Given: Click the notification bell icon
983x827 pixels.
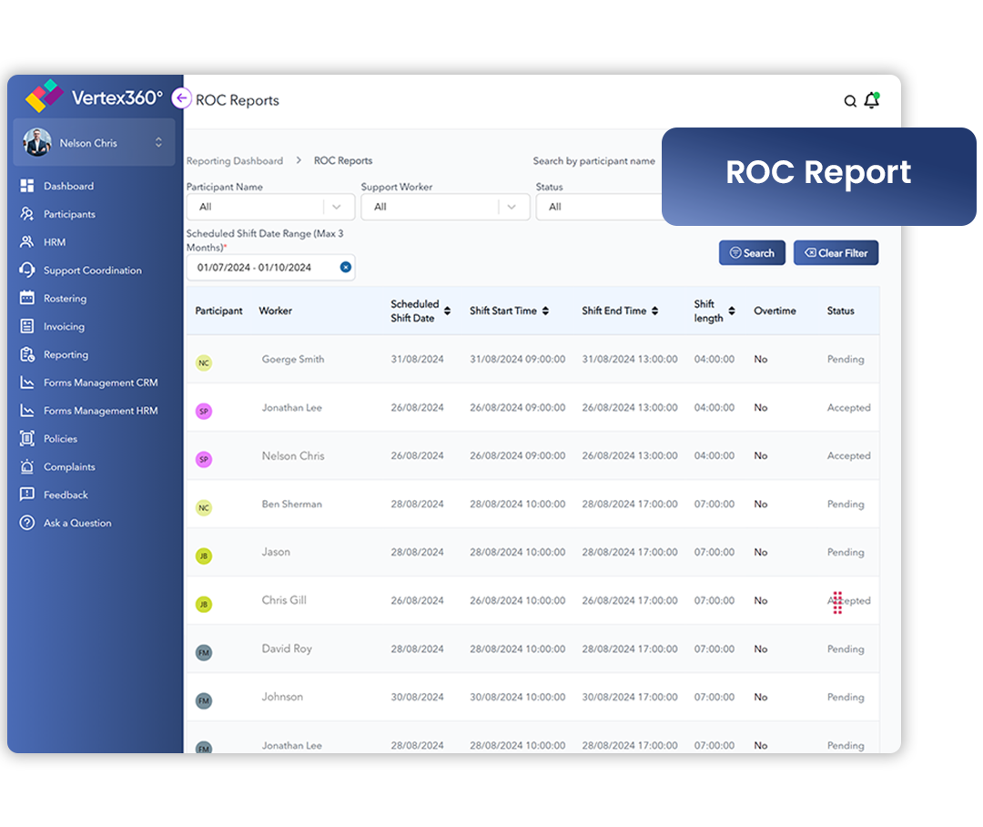Looking at the screenshot, I should click(x=871, y=100).
